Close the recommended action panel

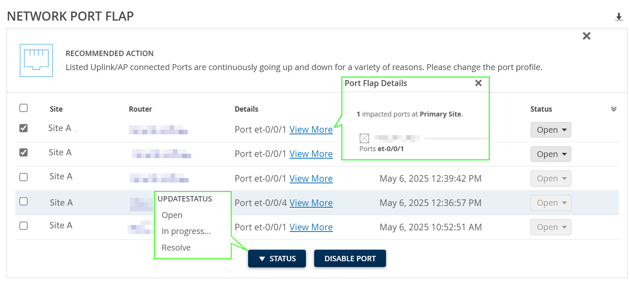click(586, 36)
